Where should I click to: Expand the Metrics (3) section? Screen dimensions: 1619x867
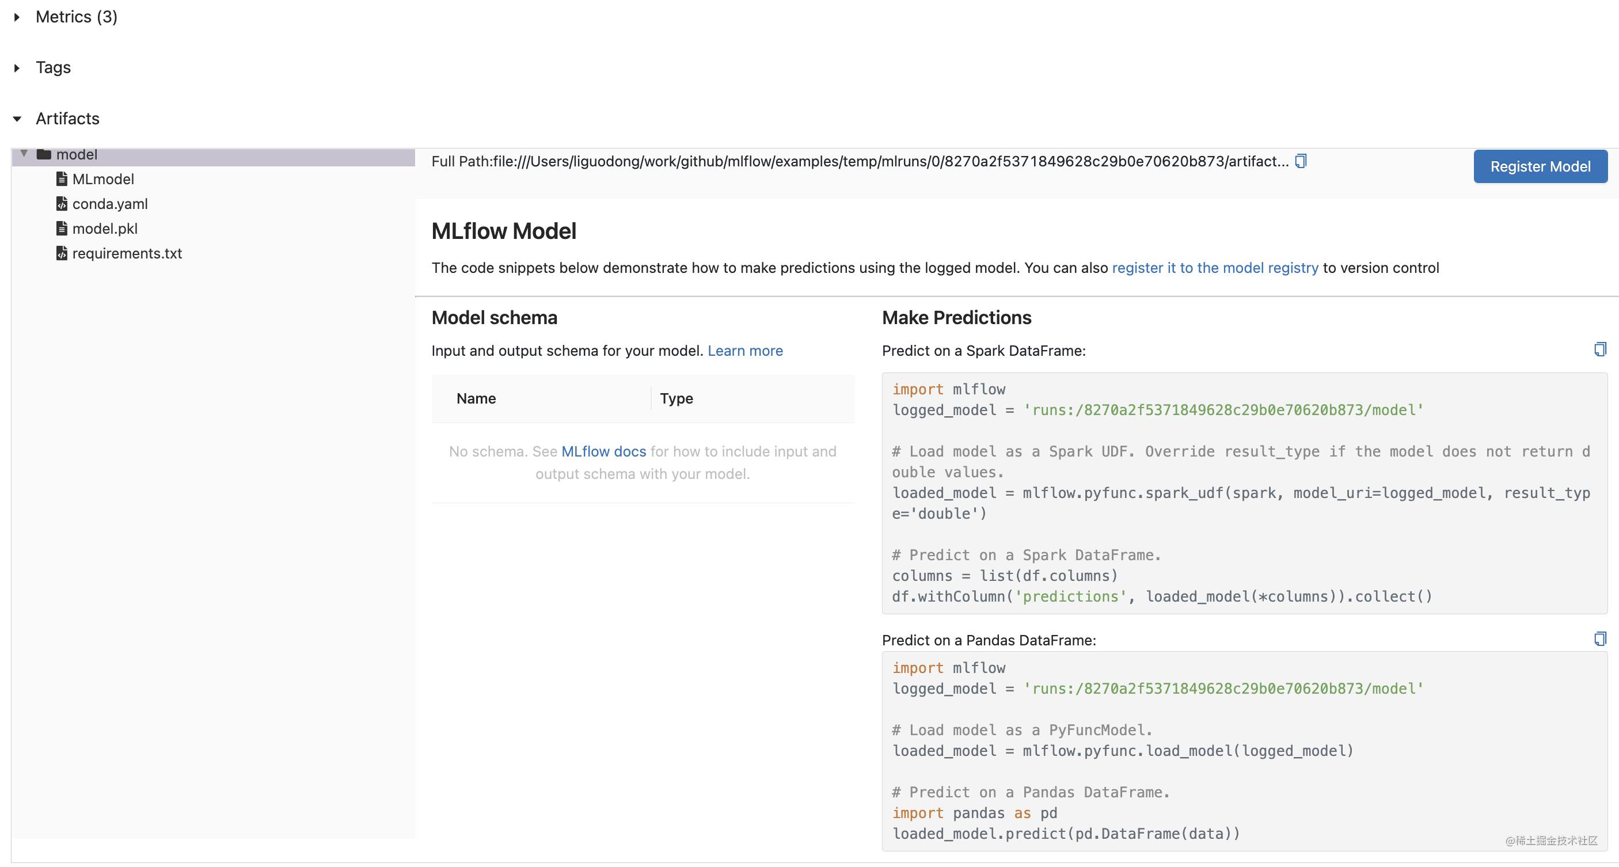point(16,17)
